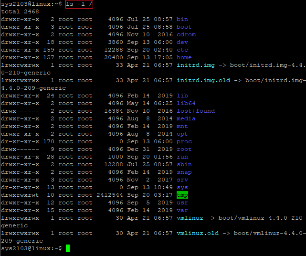Click the "srv" directory name
Image resolution: width=306 pixels, height=256 pixels.
(182, 180)
